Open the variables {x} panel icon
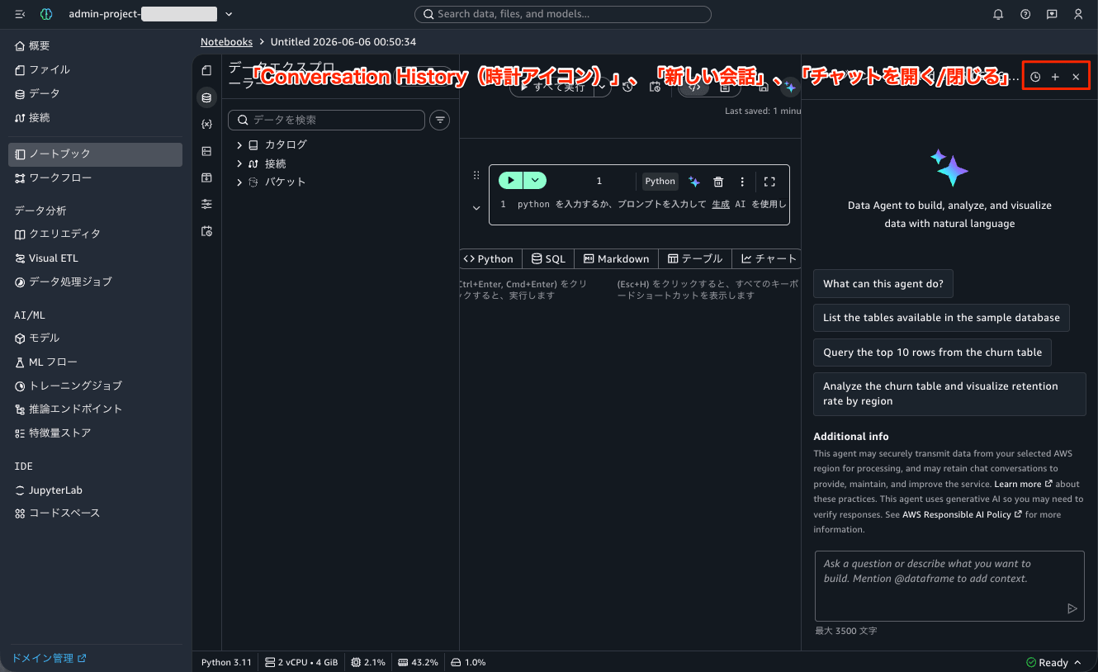The image size is (1098, 672). pos(206,124)
